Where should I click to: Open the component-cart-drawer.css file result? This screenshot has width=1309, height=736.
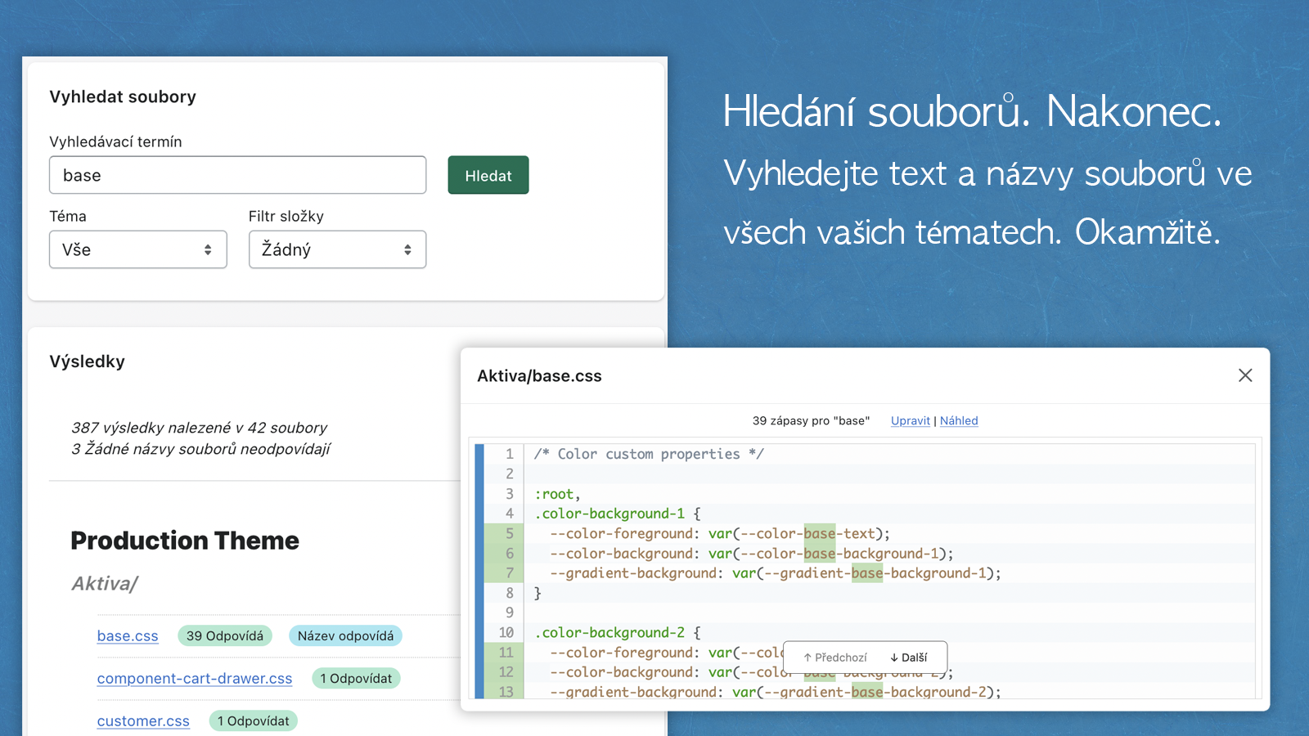click(x=195, y=679)
